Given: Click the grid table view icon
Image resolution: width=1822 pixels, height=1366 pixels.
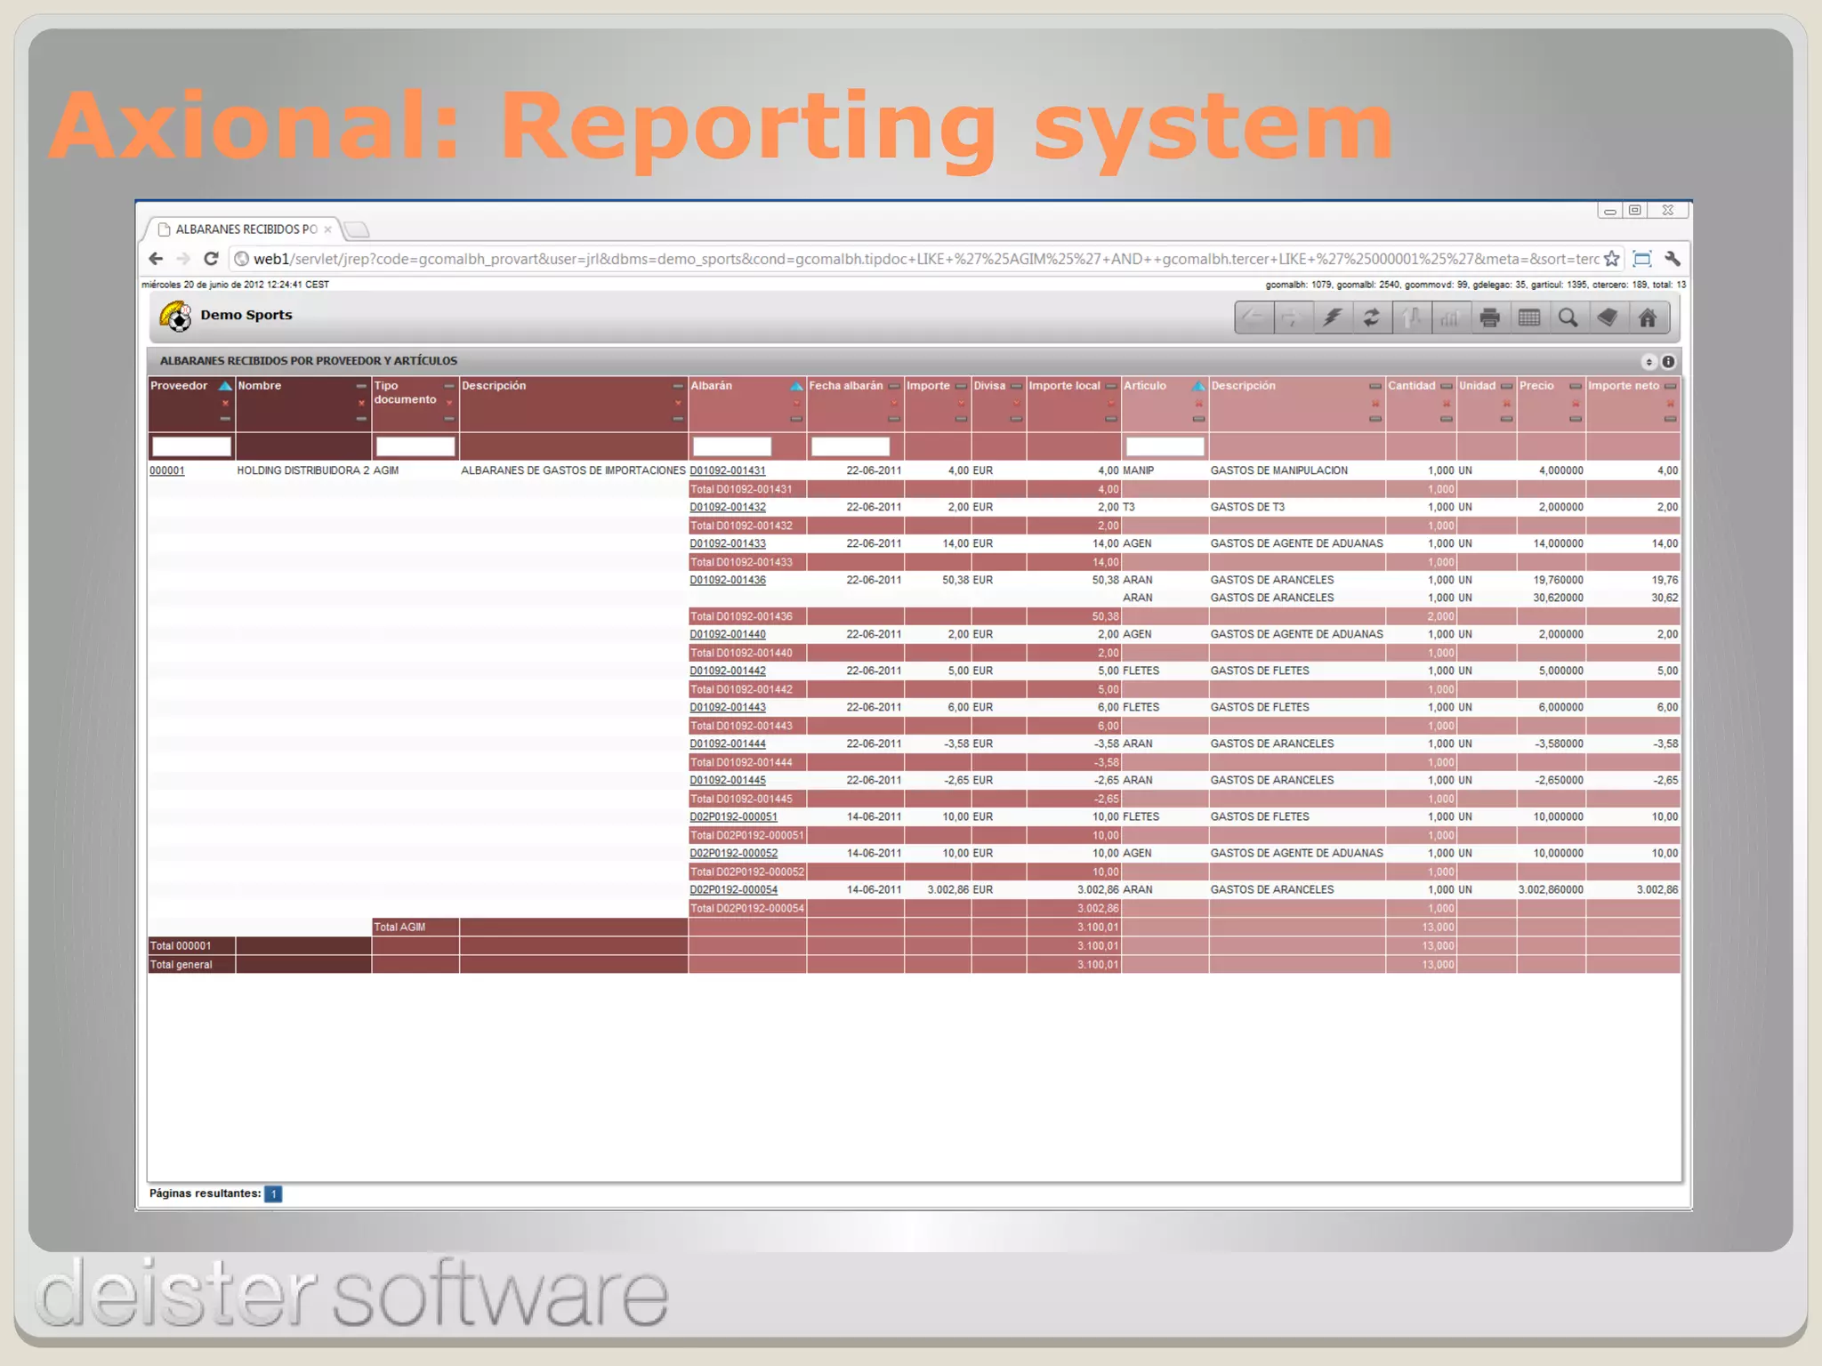Looking at the screenshot, I should click(x=1529, y=317).
